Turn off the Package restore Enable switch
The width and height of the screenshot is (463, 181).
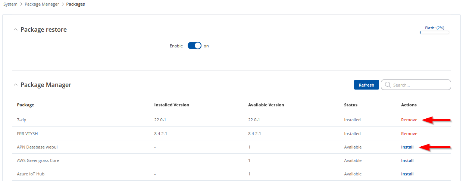click(194, 46)
